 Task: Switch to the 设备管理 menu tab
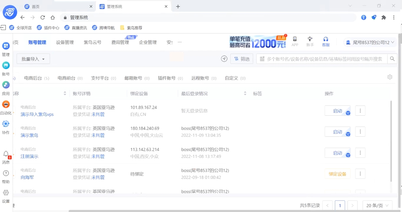[65, 42]
